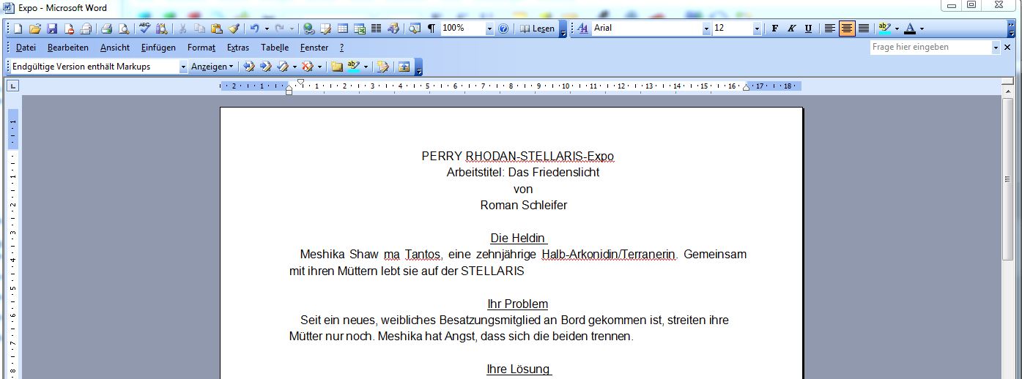The width and height of the screenshot is (1022, 379).
Task: Undo the last action
Action: click(254, 29)
